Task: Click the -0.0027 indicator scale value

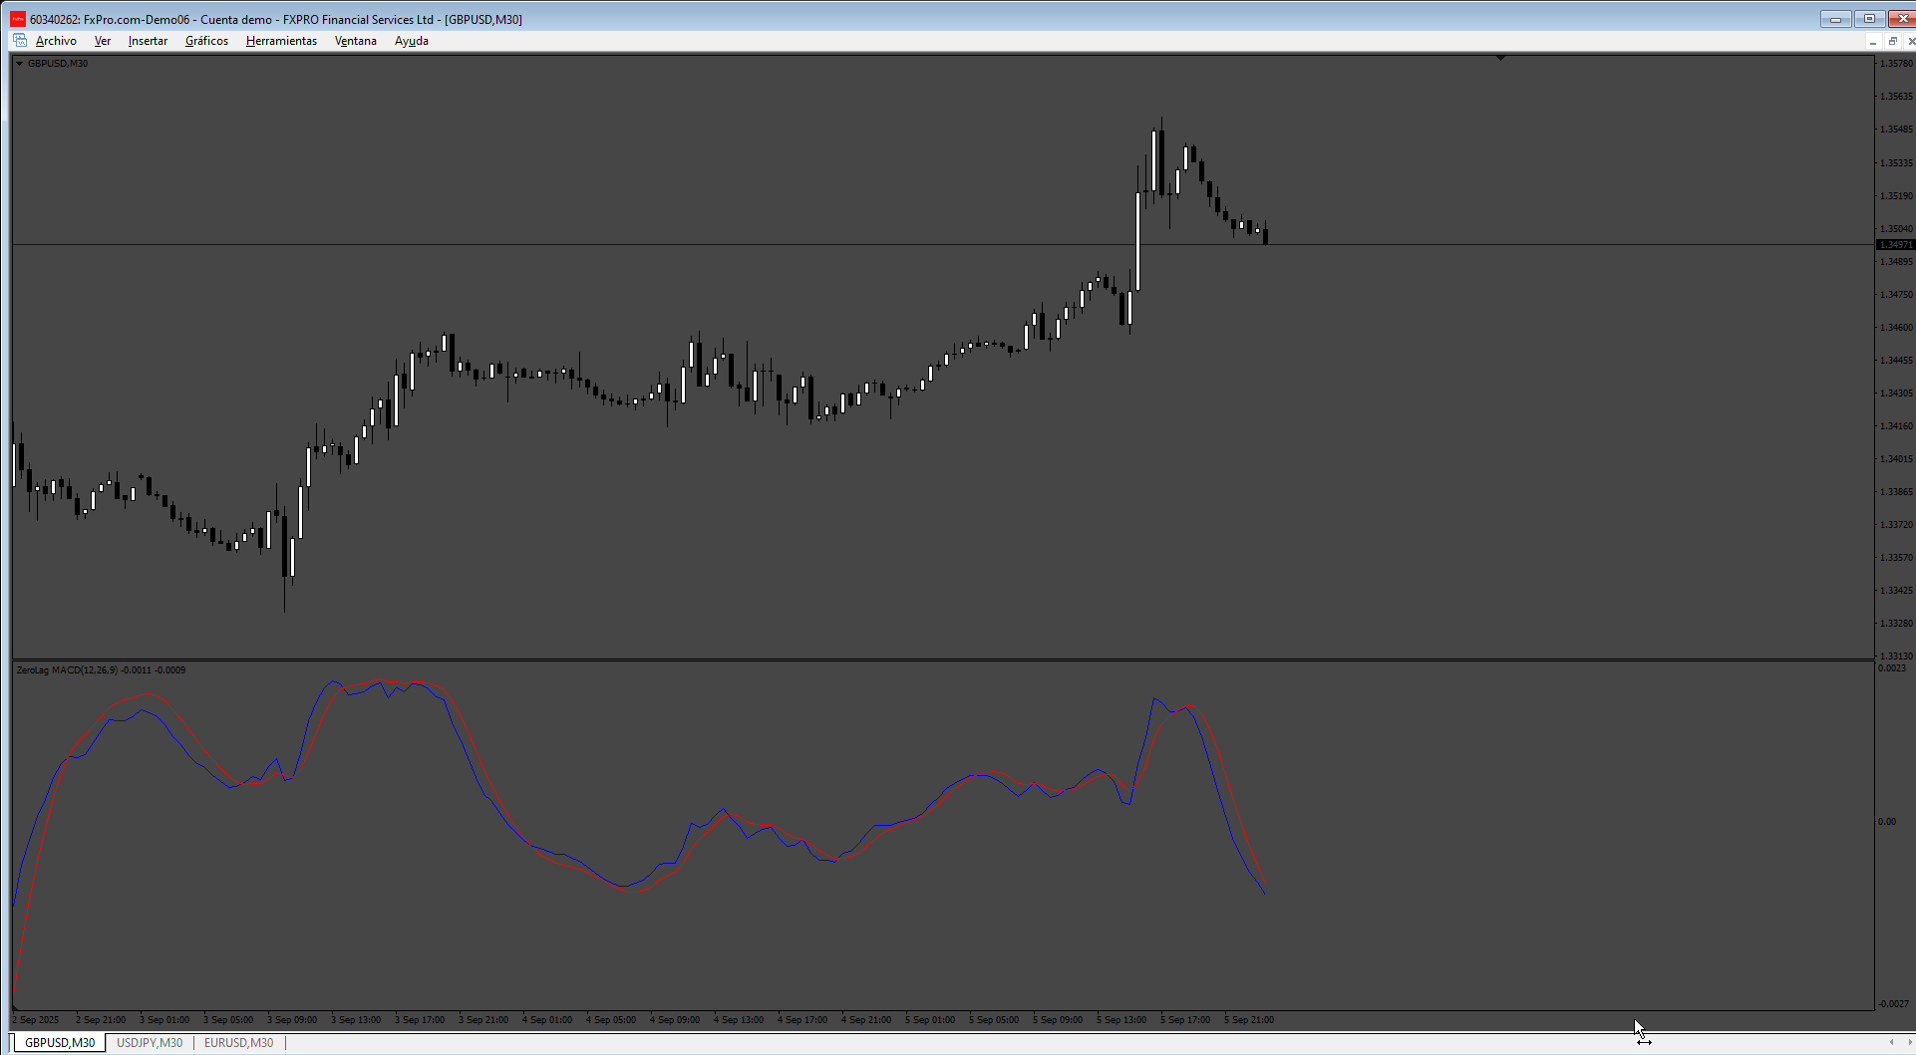Action: pyautogui.click(x=1893, y=1004)
